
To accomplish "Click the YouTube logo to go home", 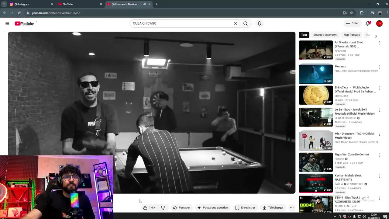I will click(x=24, y=23).
